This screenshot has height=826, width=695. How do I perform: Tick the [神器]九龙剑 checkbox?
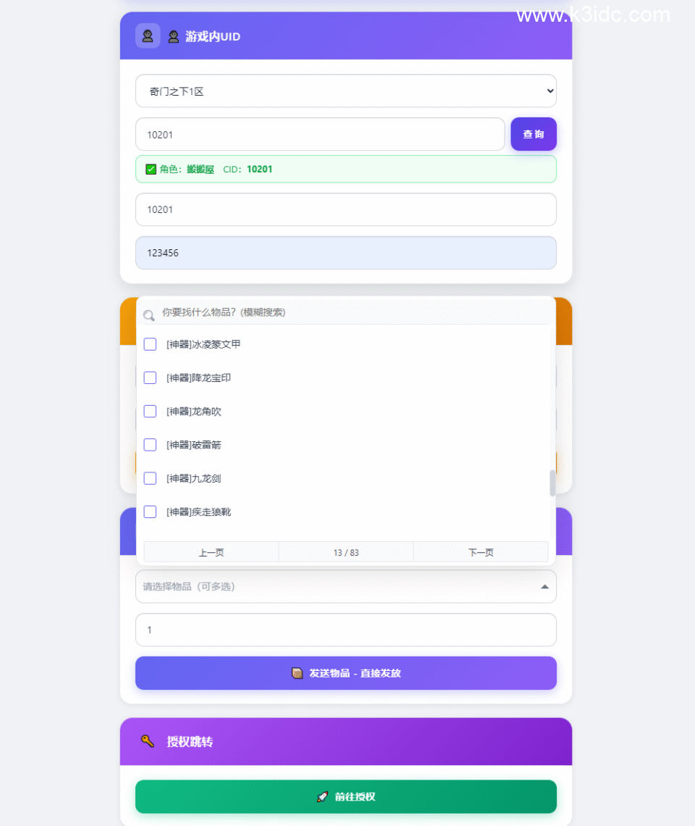click(x=150, y=478)
